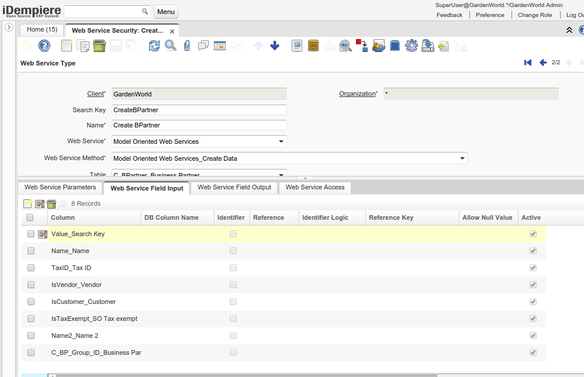Open the Web Service dropdown

[281, 141]
